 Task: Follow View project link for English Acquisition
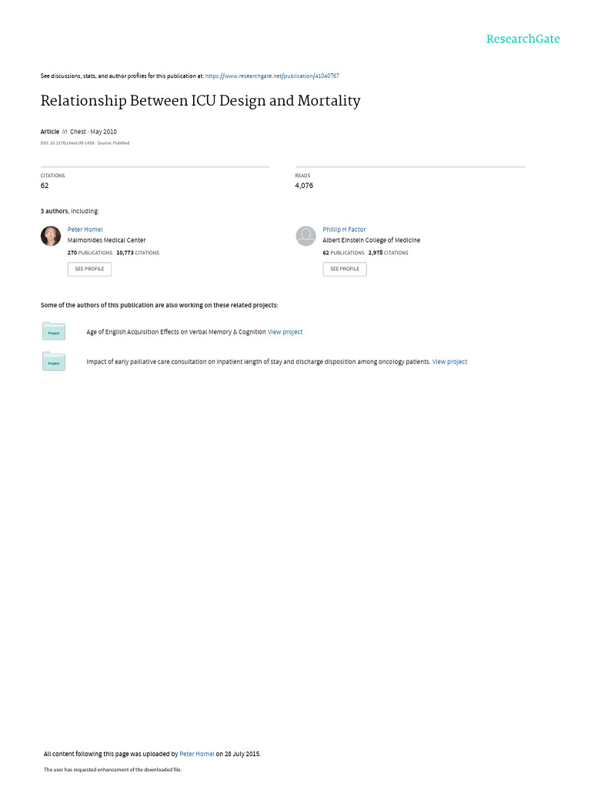[285, 332]
